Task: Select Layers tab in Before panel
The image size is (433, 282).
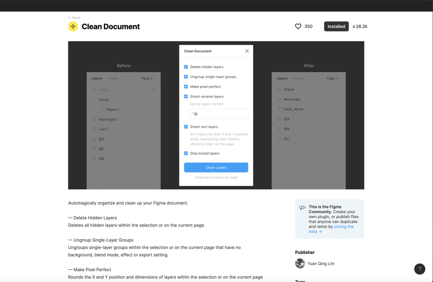Action: tap(97, 78)
